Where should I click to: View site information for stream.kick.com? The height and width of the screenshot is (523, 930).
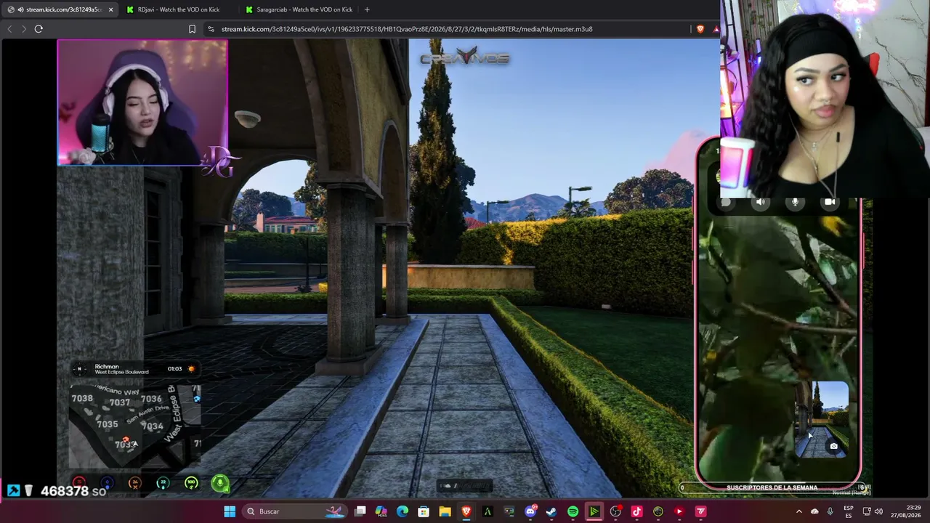point(211,29)
